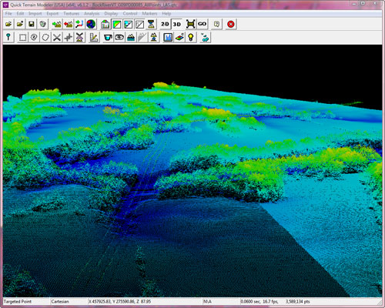Open the Edit menu
Screen dimensions: 385x308
20,14
